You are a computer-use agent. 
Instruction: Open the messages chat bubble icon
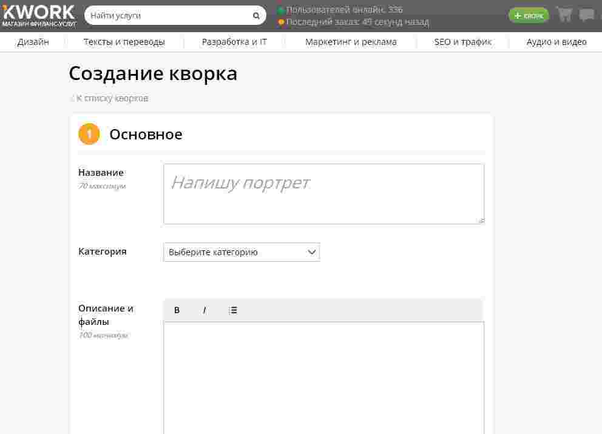click(x=586, y=15)
